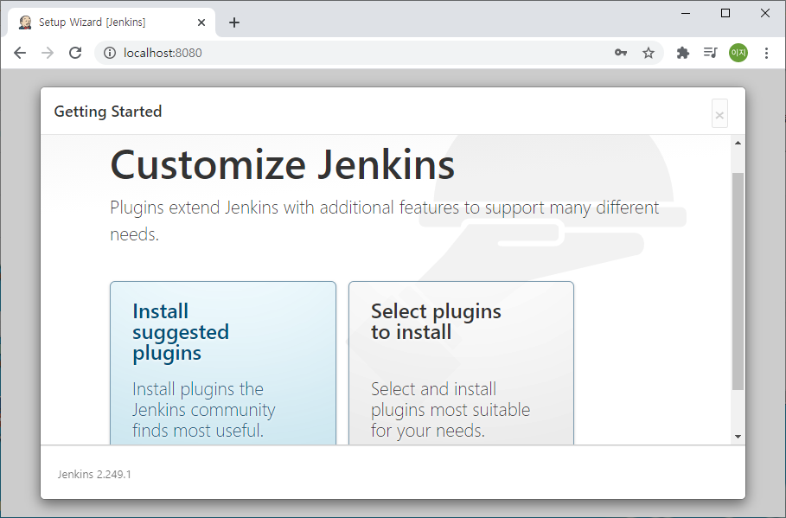
Task: Select the Setup Wizard [Jenkins] tab
Action: click(x=112, y=22)
